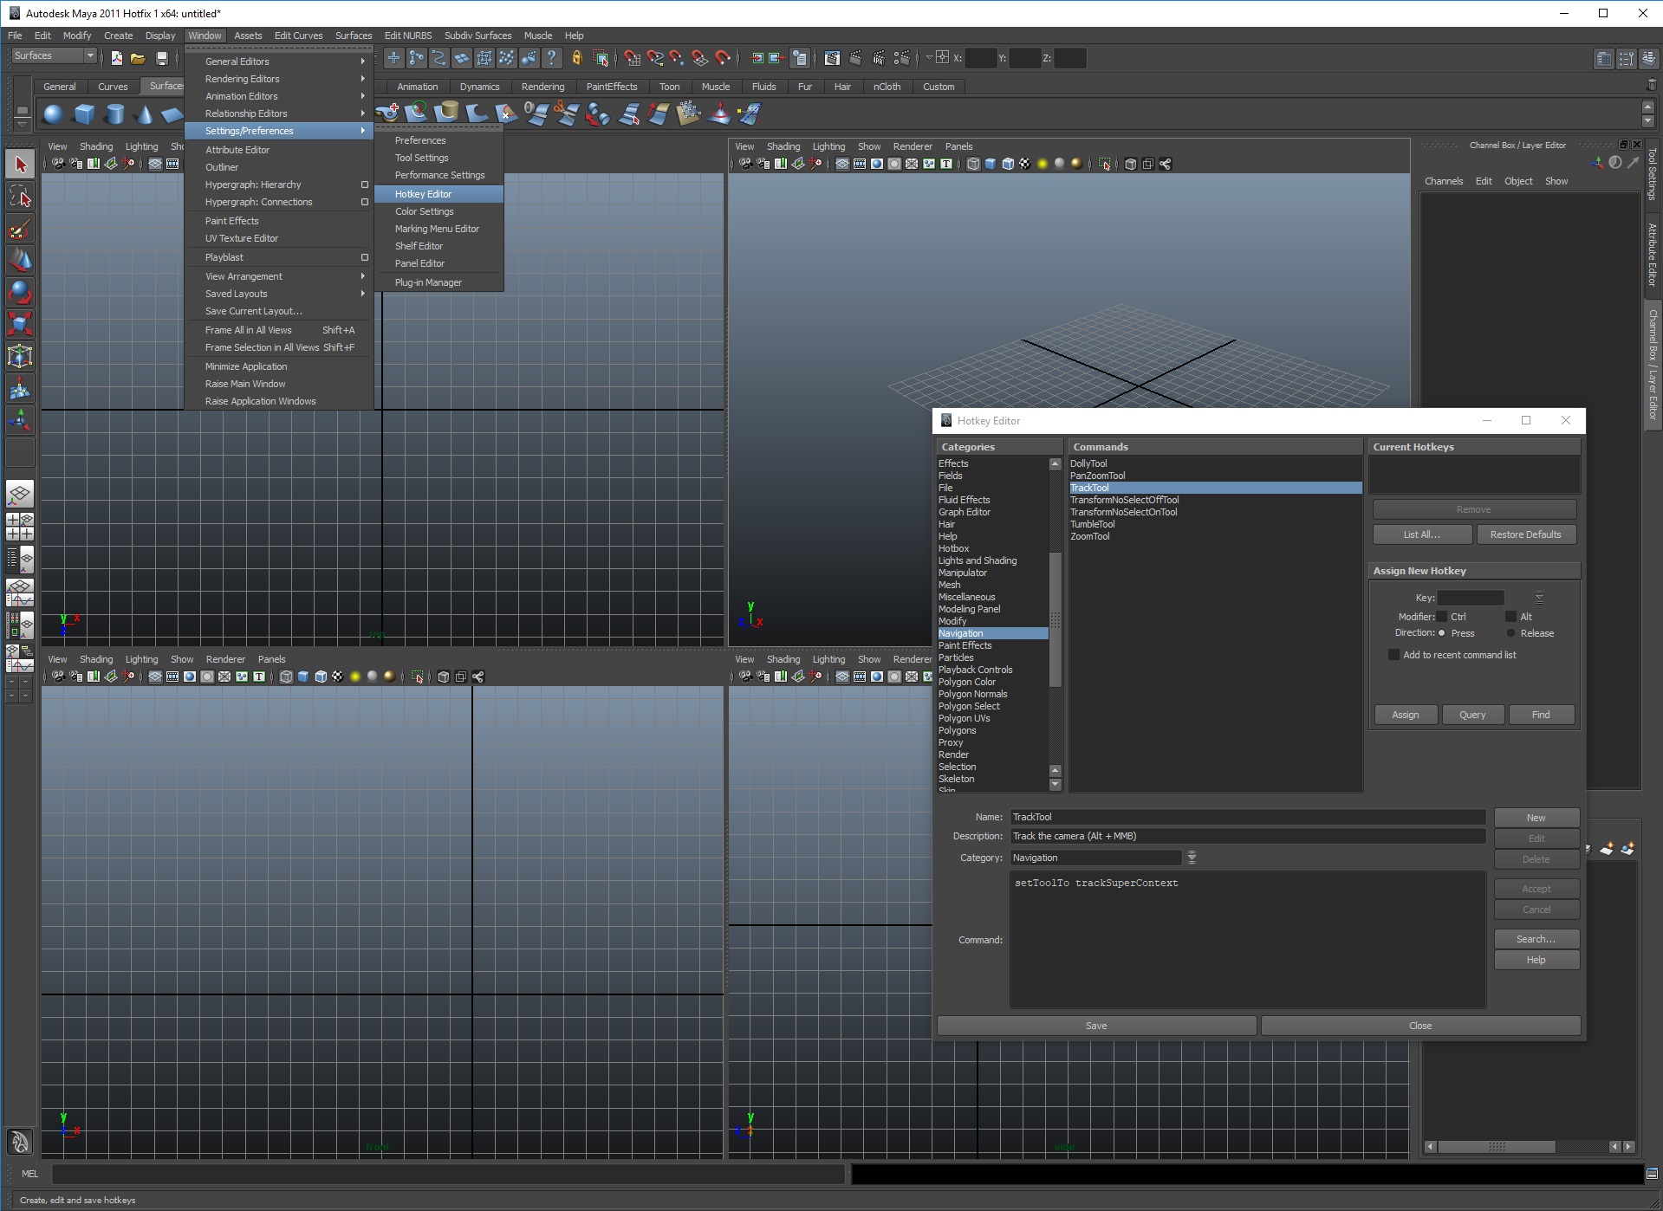This screenshot has height=1211, width=1663.
Task: Expand the Saved Layouts submenu
Action: [x=280, y=294]
